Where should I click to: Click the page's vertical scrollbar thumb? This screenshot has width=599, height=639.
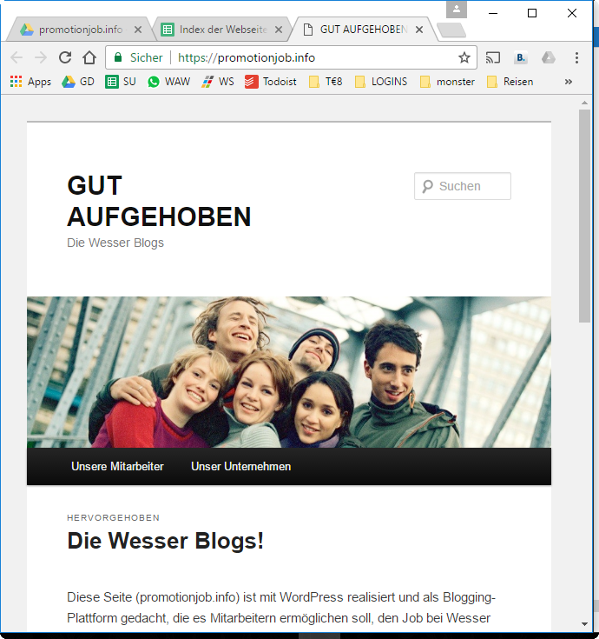(584, 217)
